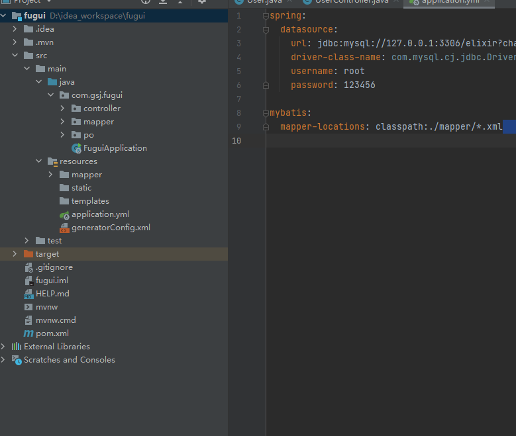Click the application.yml Spring config icon in tree
Screen dimensions: 516x436
64,215
